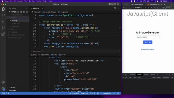Open a new browser tab
The width and height of the screenshot is (174, 98).
[x=165, y=4]
